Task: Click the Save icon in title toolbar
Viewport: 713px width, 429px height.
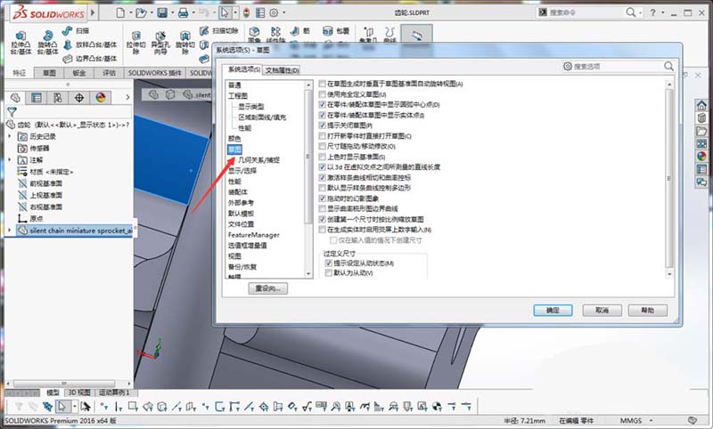Action: tap(162, 12)
